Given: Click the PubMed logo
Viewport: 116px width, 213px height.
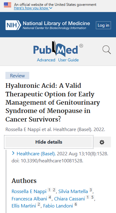Looking at the screenshot, I should coord(58,49).
